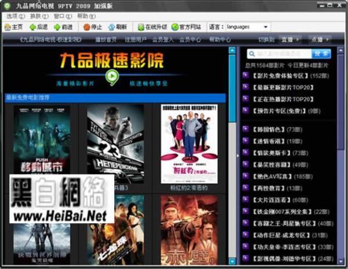Click icon beside 迷情香港 category
The width and height of the screenshot is (348, 269).
(x=245, y=141)
